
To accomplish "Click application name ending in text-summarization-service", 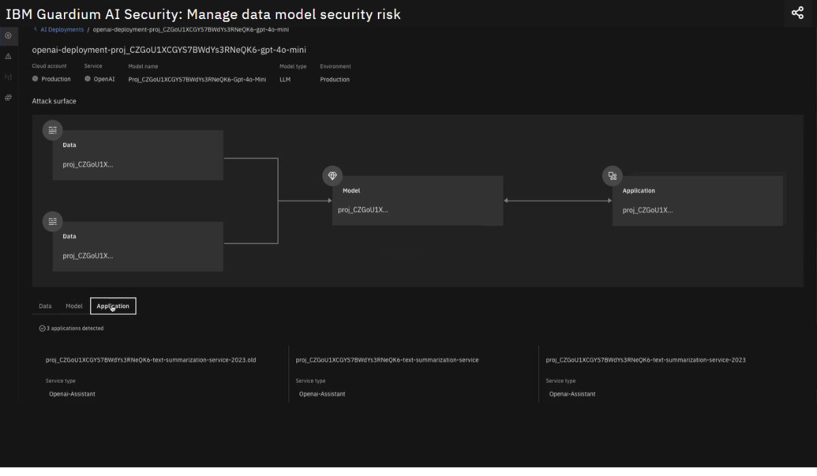I will (x=387, y=360).
